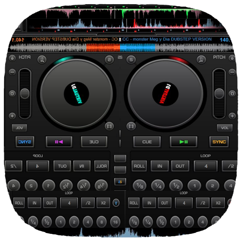Click the right jog wheel with red VirtualDJ label
The width and height of the screenshot is (241, 241).
[165, 94]
